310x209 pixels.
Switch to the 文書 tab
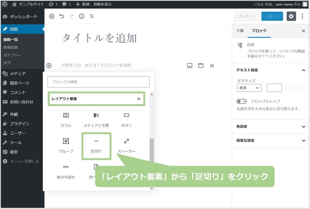click(x=240, y=31)
